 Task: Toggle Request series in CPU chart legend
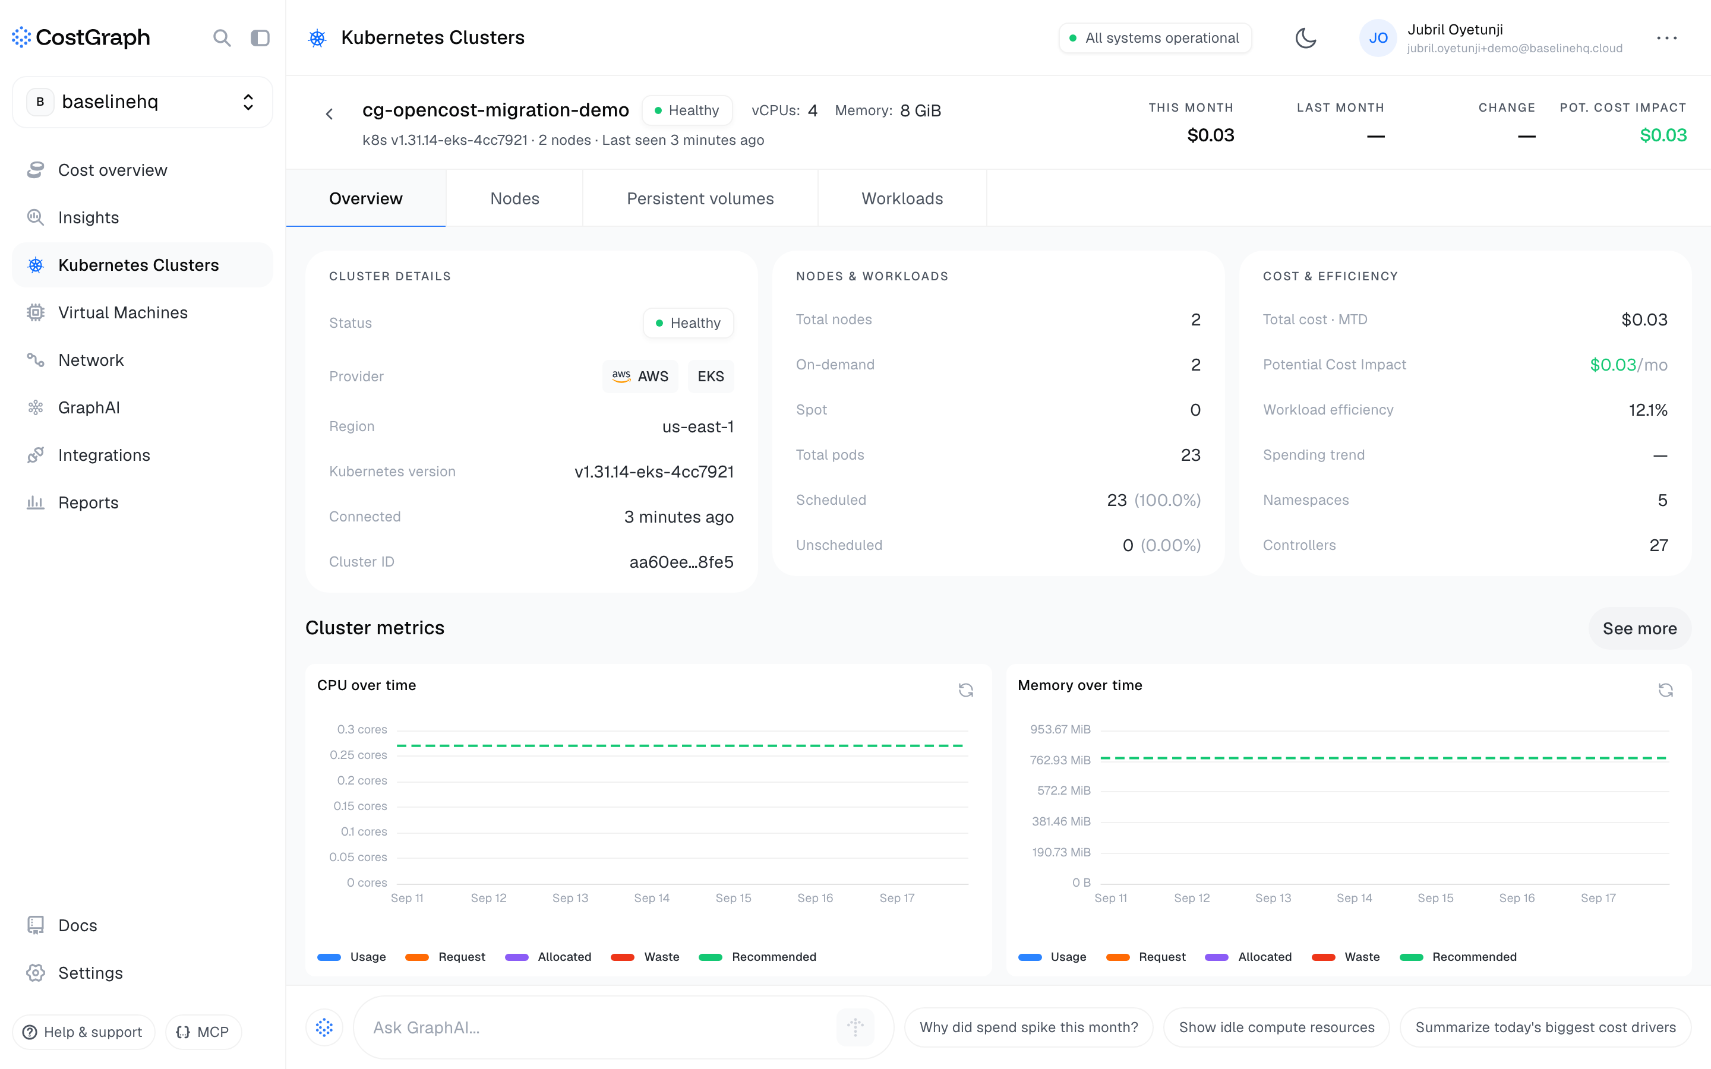pos(445,957)
